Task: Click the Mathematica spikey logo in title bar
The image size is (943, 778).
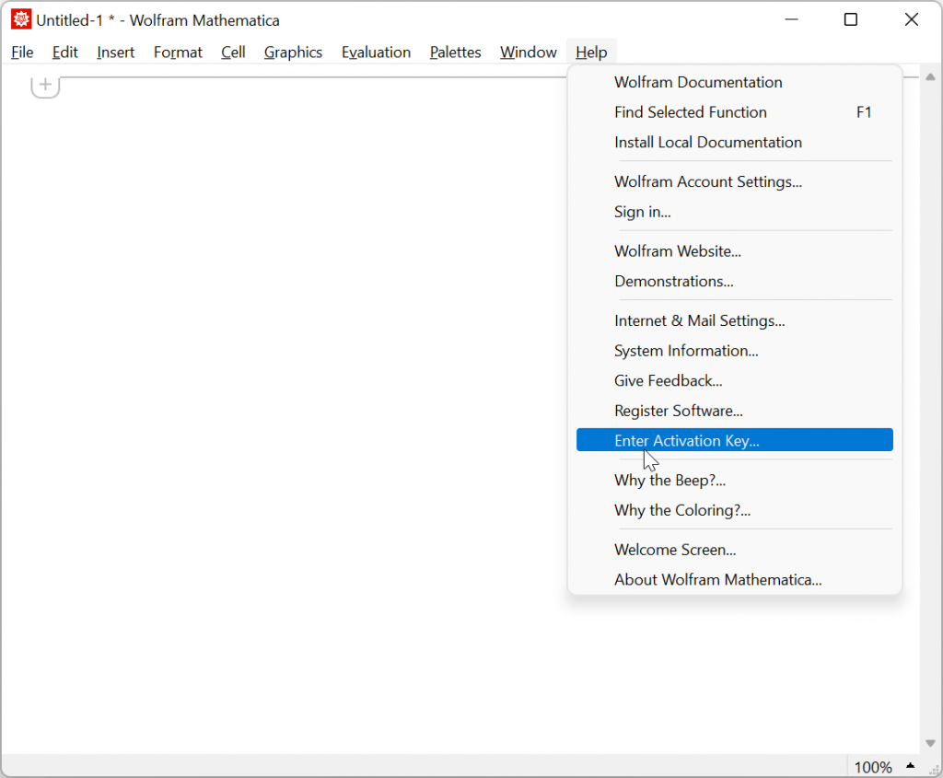Action: pos(20,19)
